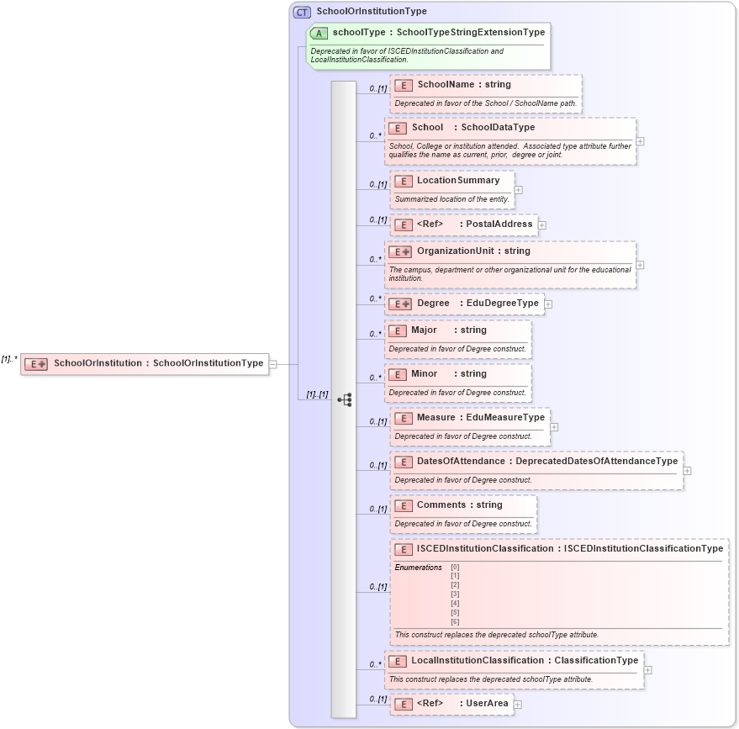
Task: Expand the Degree element
Action: click(x=548, y=303)
